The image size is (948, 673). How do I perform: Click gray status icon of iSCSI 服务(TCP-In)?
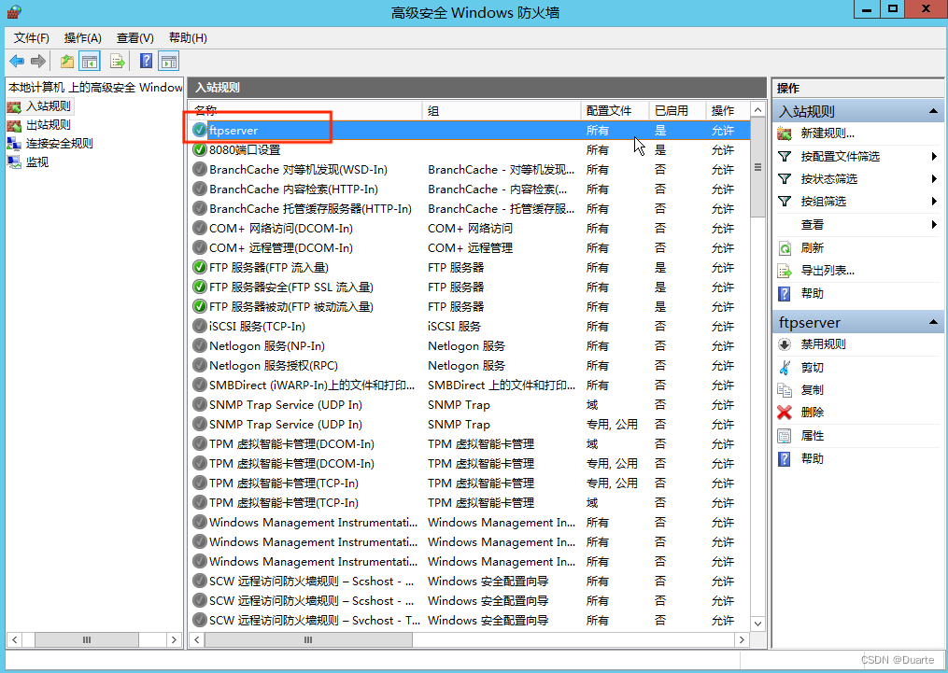(x=200, y=326)
